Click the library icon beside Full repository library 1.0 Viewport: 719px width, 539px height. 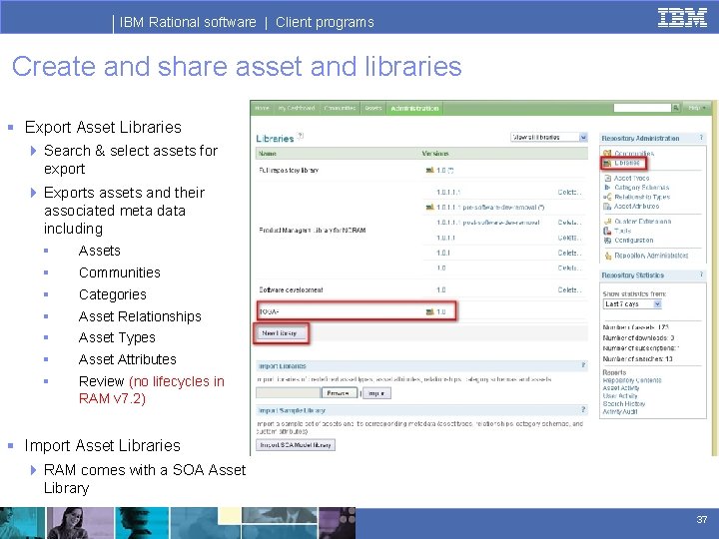(x=429, y=170)
